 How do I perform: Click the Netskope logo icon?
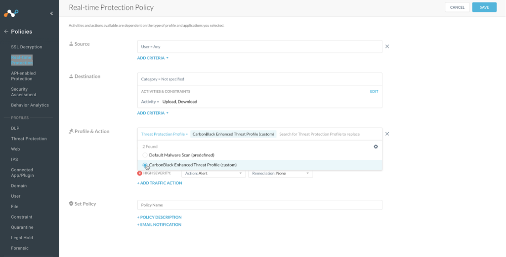(11, 13)
